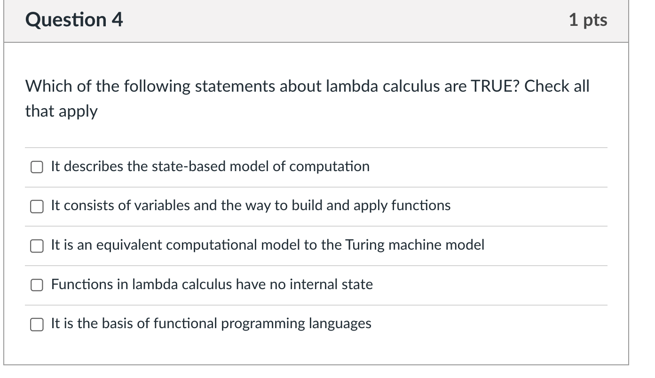Enable the 'Functions in lambda calculus have no internal state' checkbox
Viewport: 655px width, 378px height.
(x=37, y=285)
